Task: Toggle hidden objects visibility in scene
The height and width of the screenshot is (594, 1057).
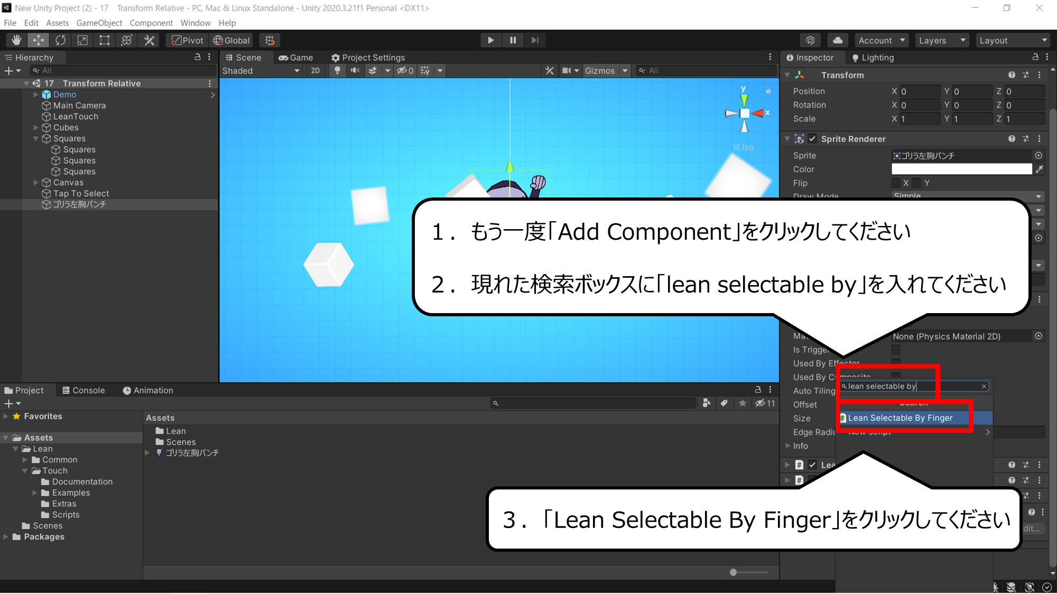Action: pyautogui.click(x=405, y=70)
